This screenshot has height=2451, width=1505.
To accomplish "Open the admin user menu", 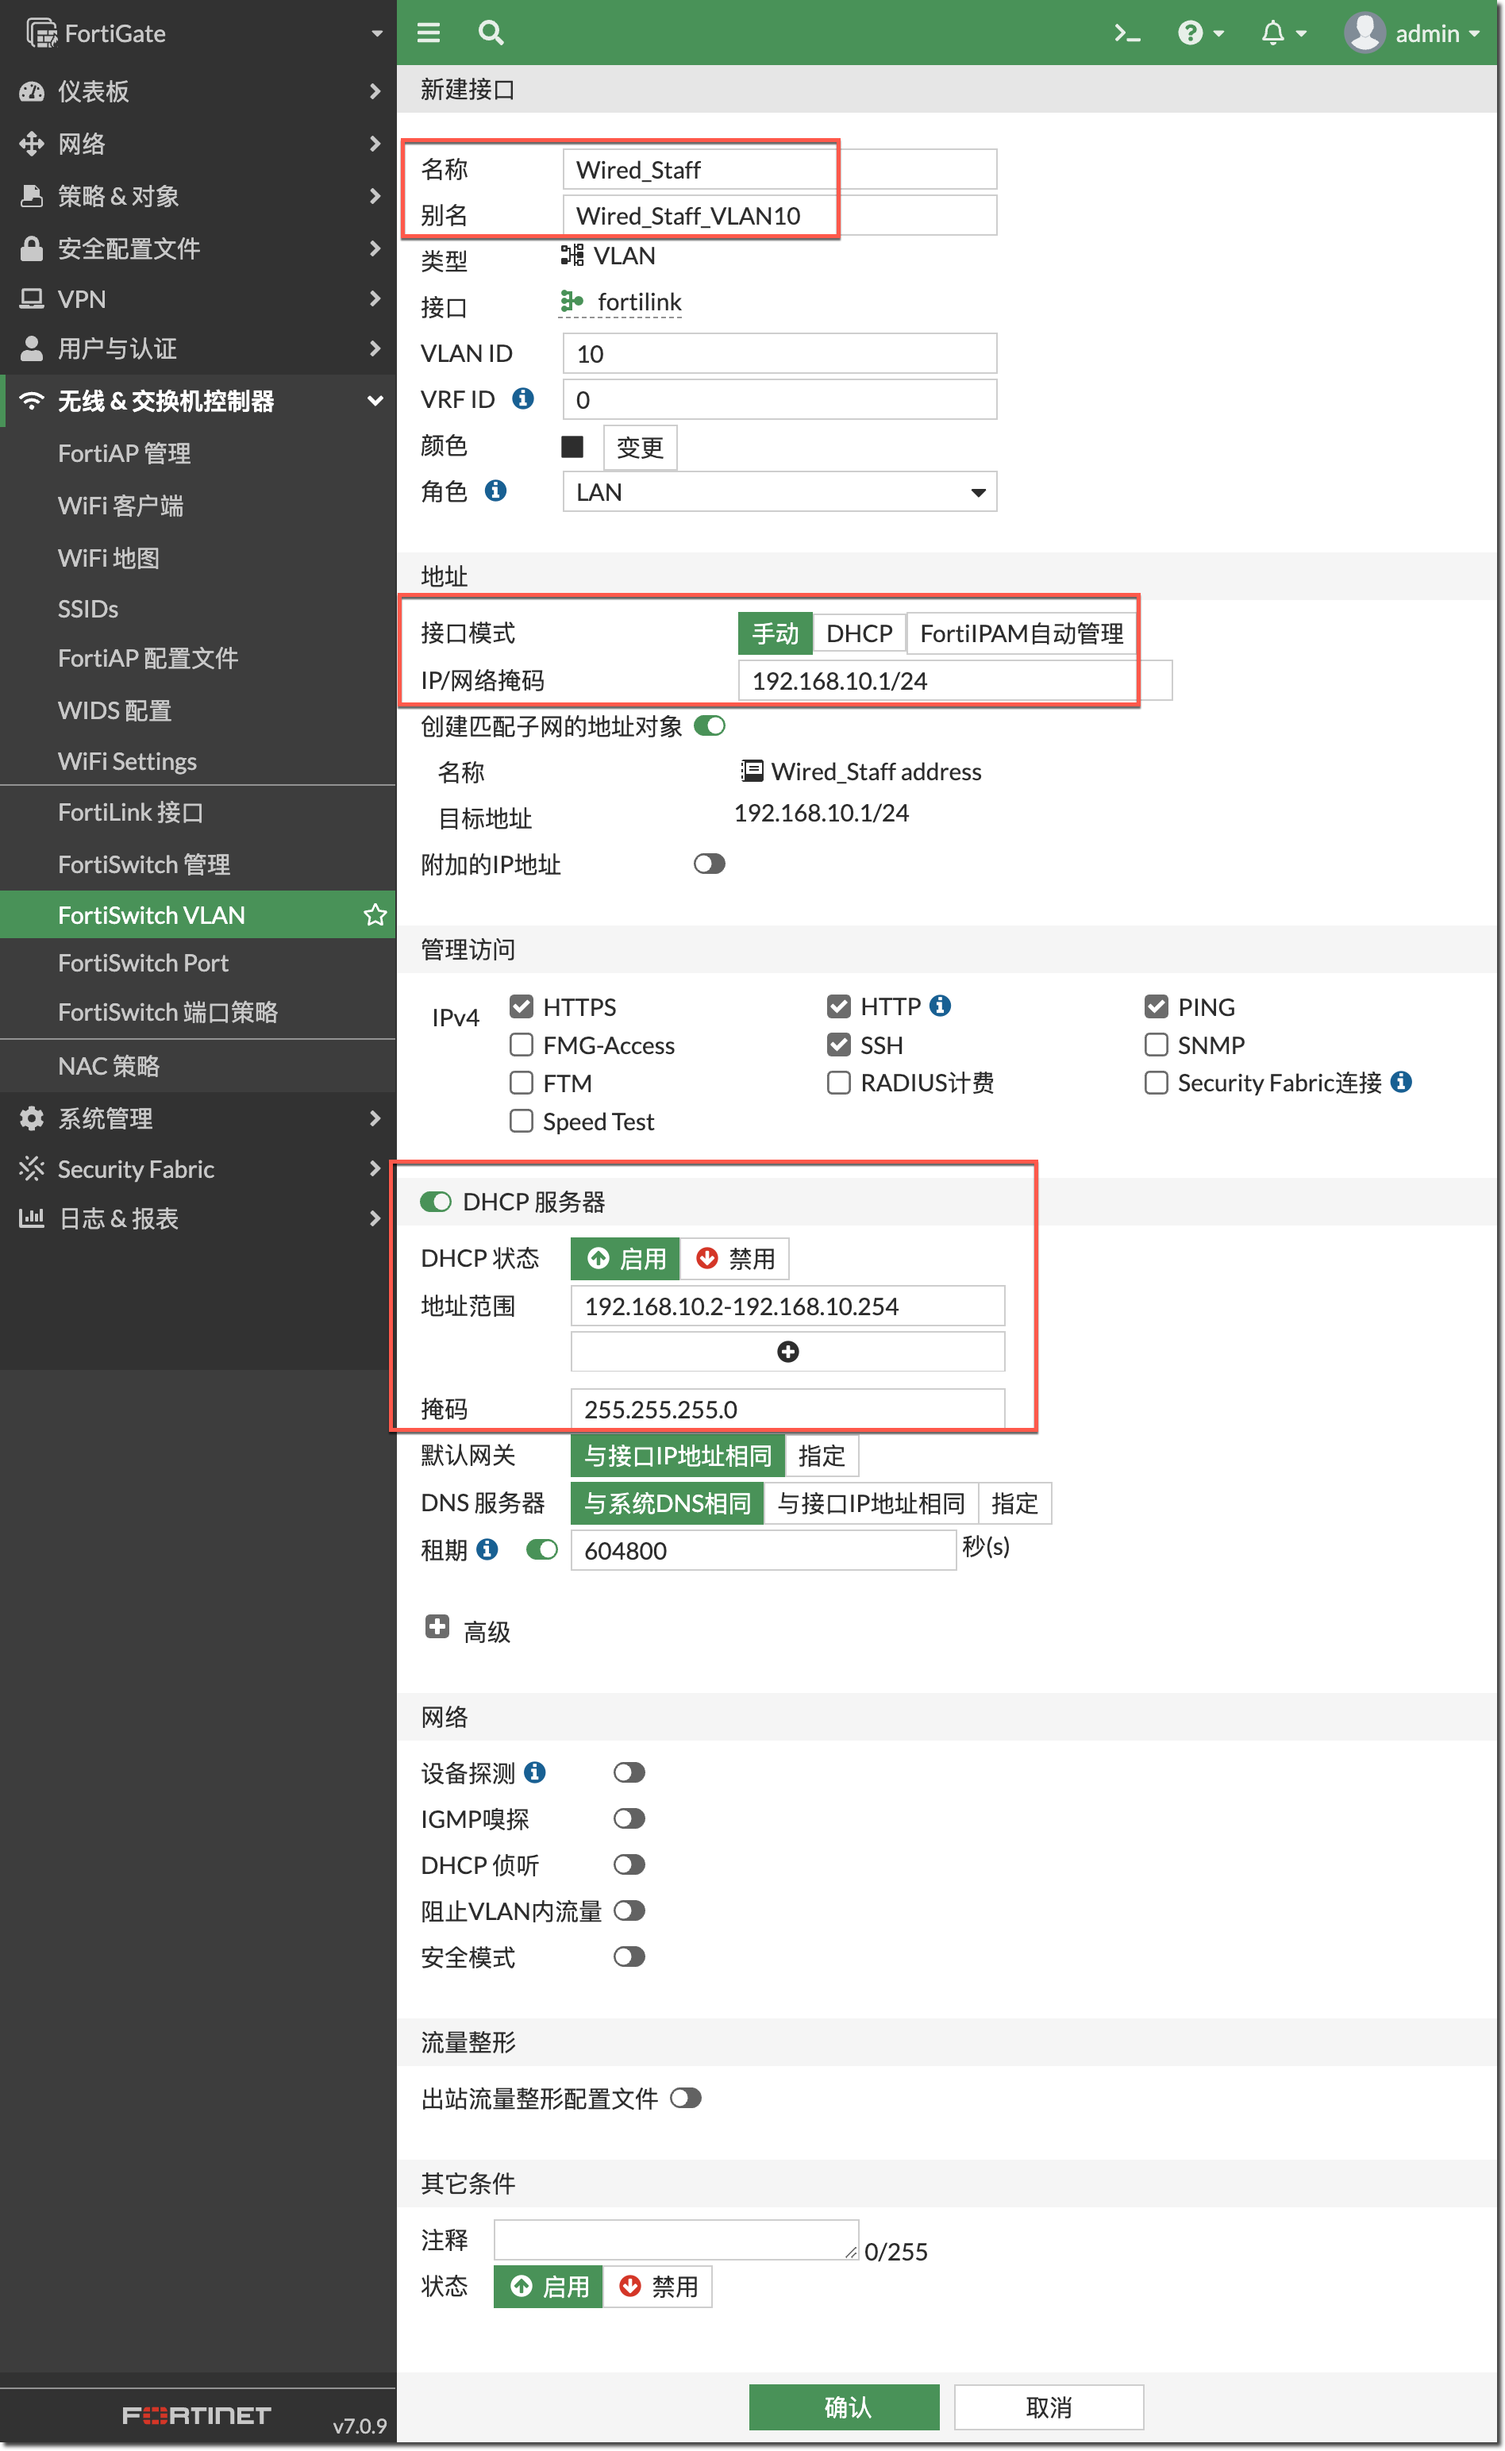I will 1414,34.
